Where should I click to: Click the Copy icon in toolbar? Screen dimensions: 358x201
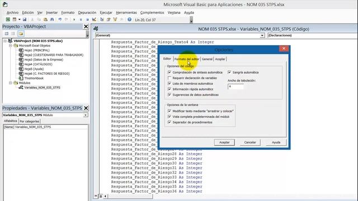coord(39,20)
